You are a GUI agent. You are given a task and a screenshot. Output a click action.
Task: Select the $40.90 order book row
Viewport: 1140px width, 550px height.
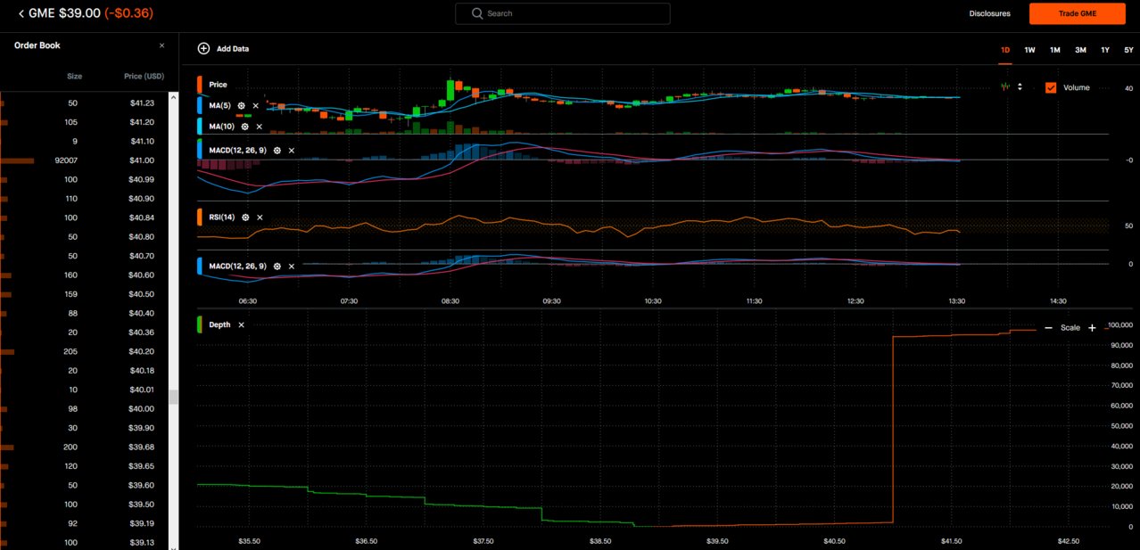[84, 199]
